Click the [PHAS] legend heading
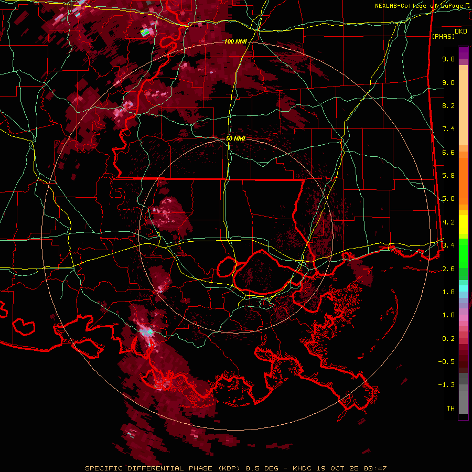472x472 pixels. (443, 36)
